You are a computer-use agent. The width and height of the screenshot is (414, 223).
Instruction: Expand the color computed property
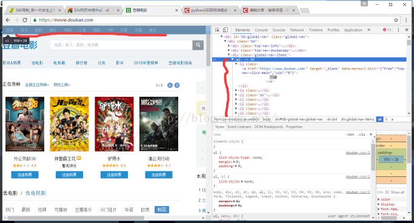click(x=379, y=199)
